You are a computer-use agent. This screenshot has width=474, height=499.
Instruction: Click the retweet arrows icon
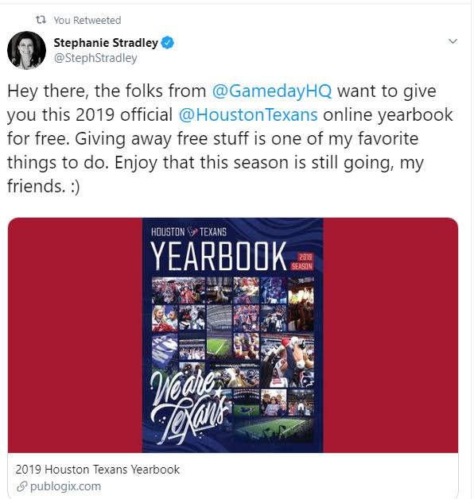(41, 20)
